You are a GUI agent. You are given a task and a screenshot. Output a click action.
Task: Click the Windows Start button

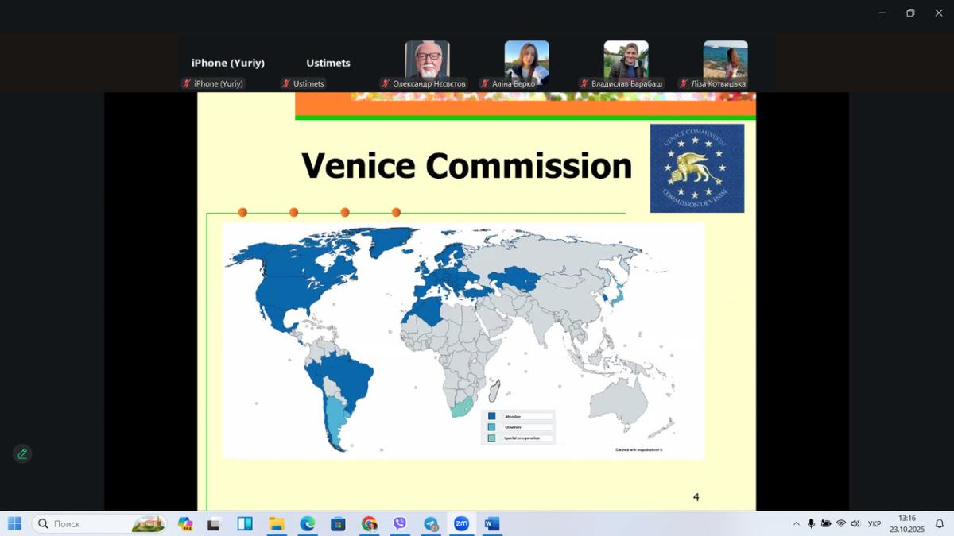(14, 523)
